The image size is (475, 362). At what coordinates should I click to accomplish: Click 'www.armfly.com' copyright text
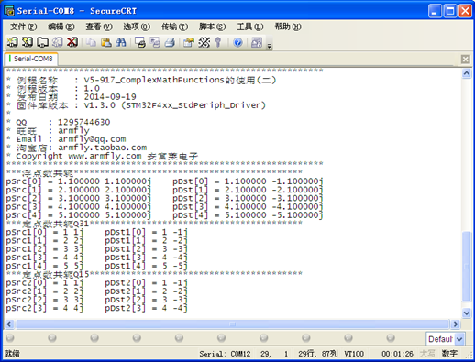coord(105,156)
